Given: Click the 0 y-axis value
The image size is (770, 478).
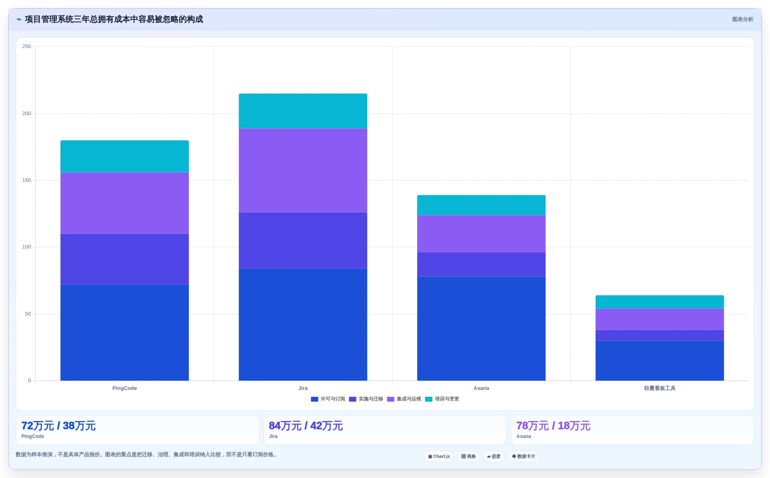Looking at the screenshot, I should (30, 381).
